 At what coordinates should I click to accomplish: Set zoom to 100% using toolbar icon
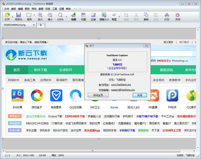tap(60, 15)
